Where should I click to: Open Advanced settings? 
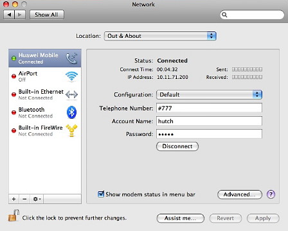(x=240, y=194)
